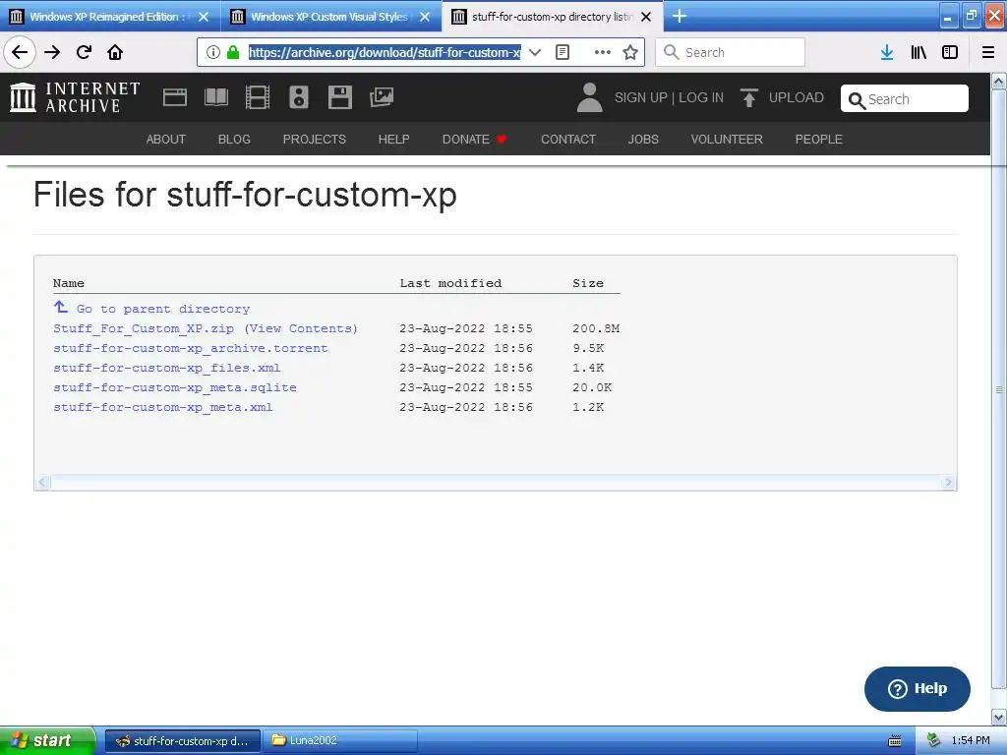Show downloads progress panel
Screen dimensions: 1007x755
tap(887, 52)
